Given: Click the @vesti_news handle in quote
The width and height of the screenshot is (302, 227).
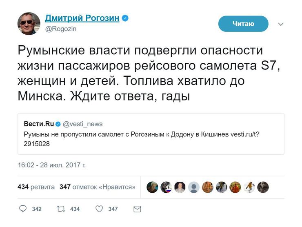Looking at the screenshot, I should click(83, 124).
